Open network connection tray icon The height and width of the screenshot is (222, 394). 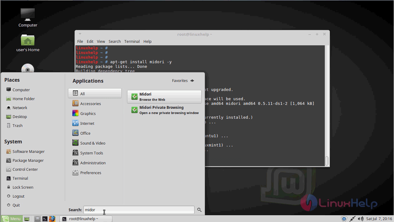352,219
